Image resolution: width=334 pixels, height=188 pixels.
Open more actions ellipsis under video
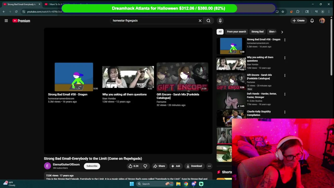tap(209, 166)
